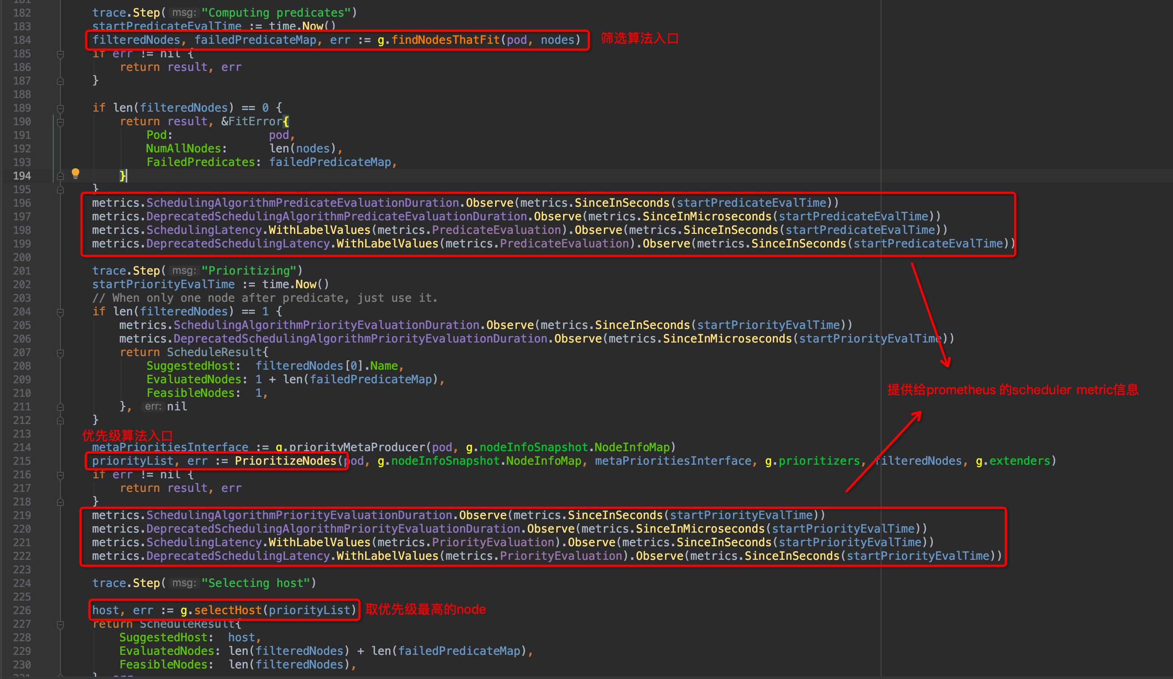Click the fold end marker at line 194
Screen dimensions: 1173x679
pos(60,176)
